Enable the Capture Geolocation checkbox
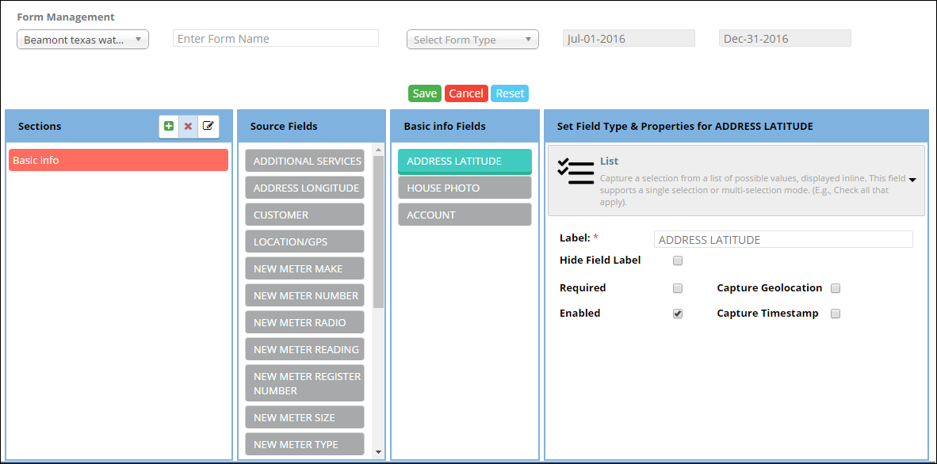This screenshot has width=937, height=464. pos(836,288)
